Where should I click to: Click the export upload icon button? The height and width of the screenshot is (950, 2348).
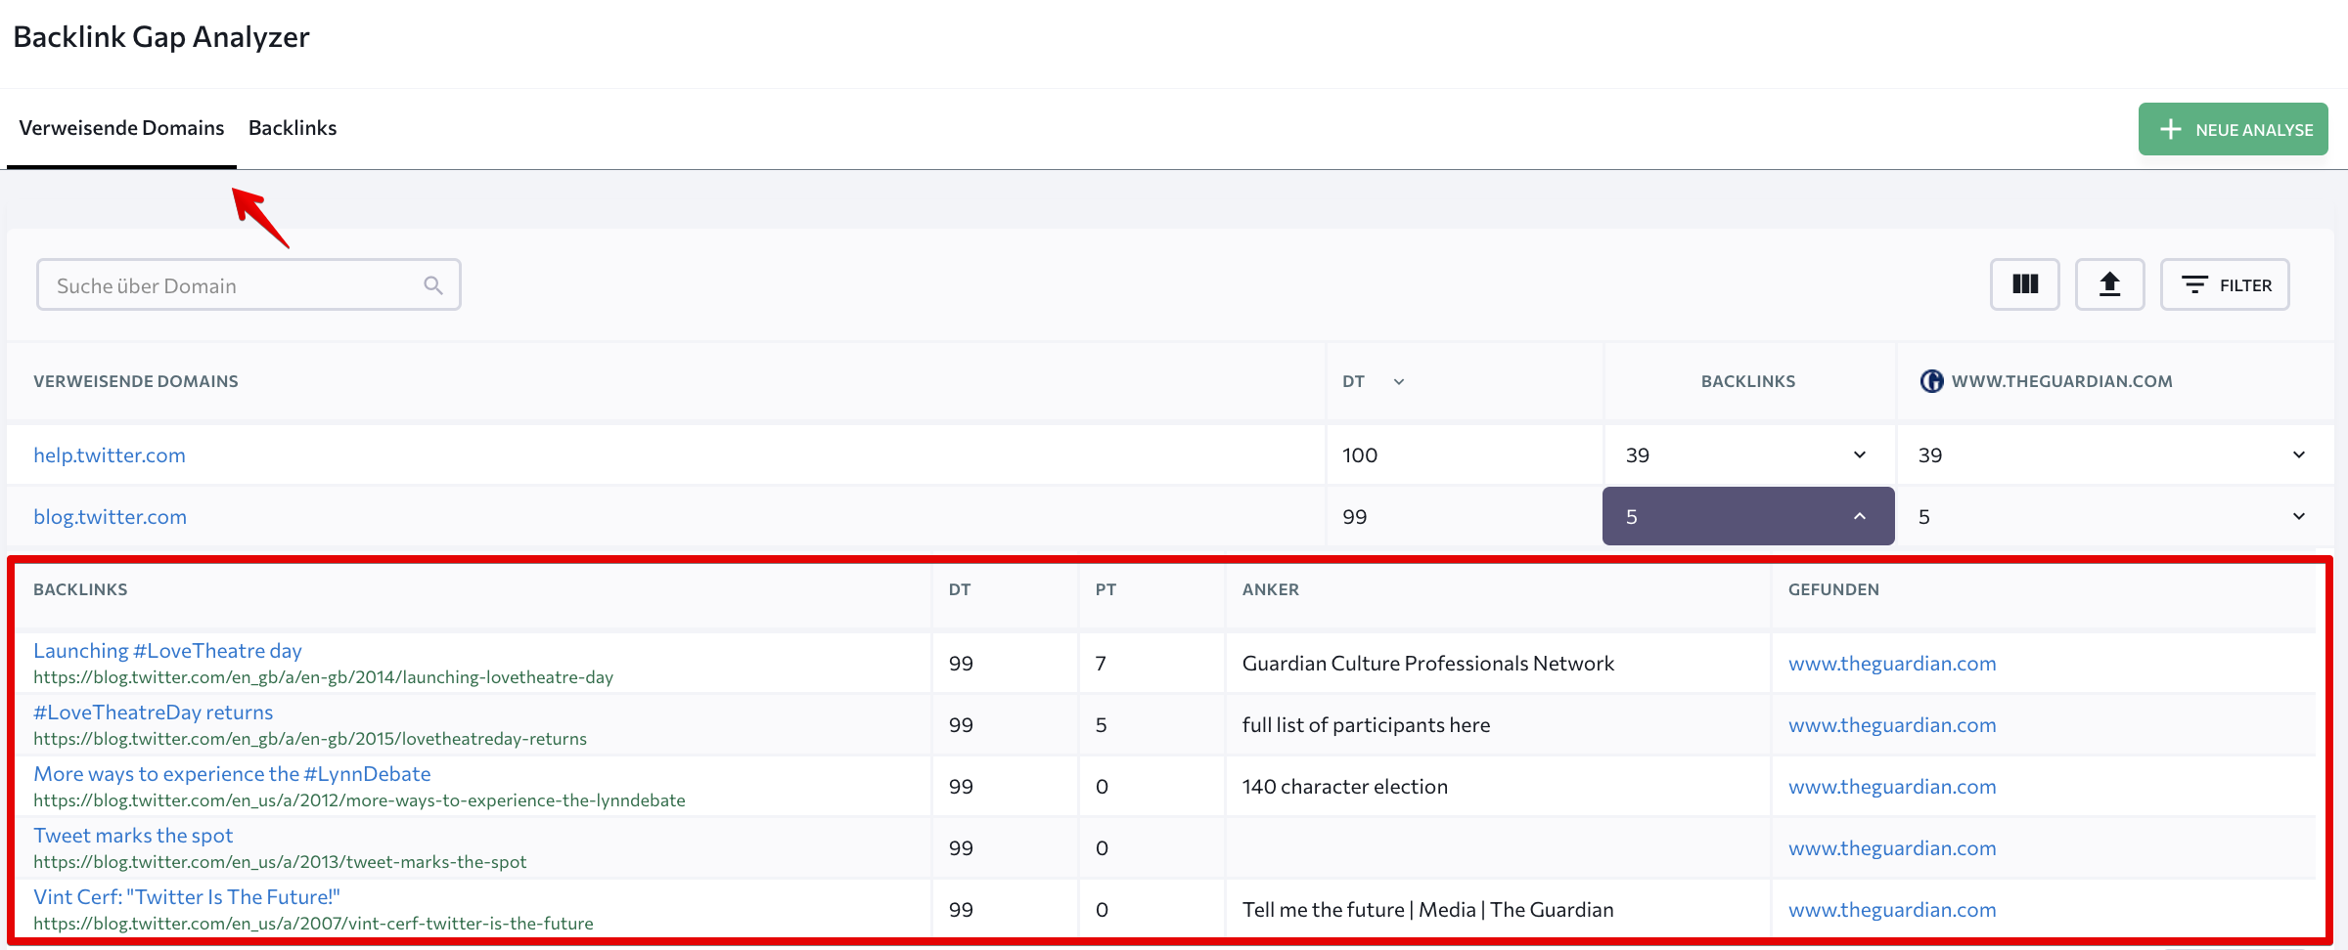[x=2109, y=284]
